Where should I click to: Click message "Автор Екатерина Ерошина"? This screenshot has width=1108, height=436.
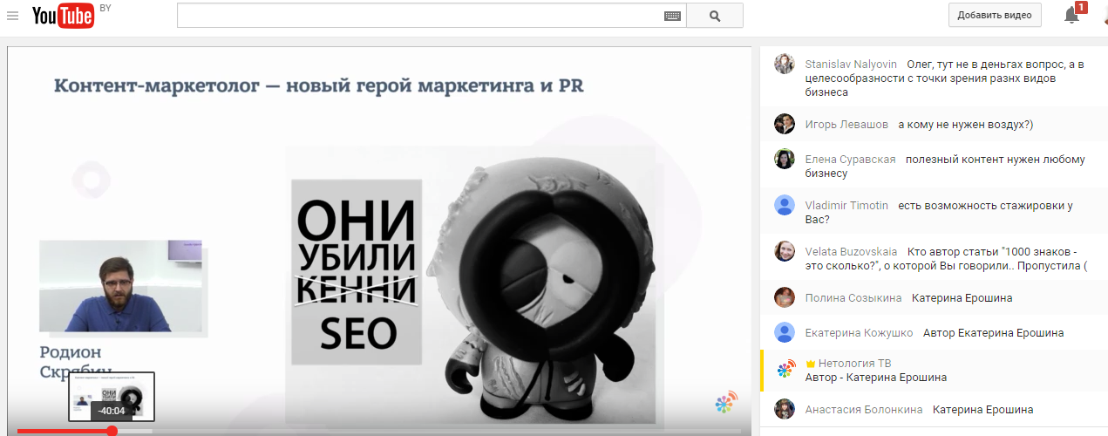[x=993, y=332]
